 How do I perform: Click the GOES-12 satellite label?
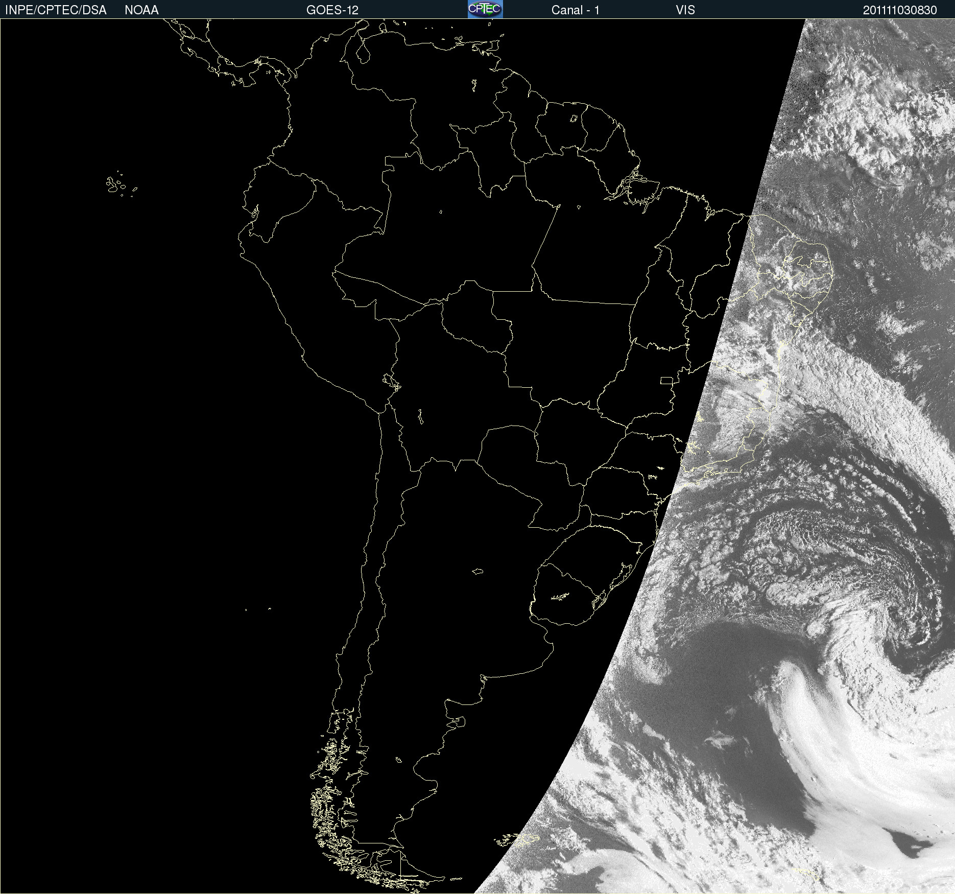pyautogui.click(x=332, y=10)
